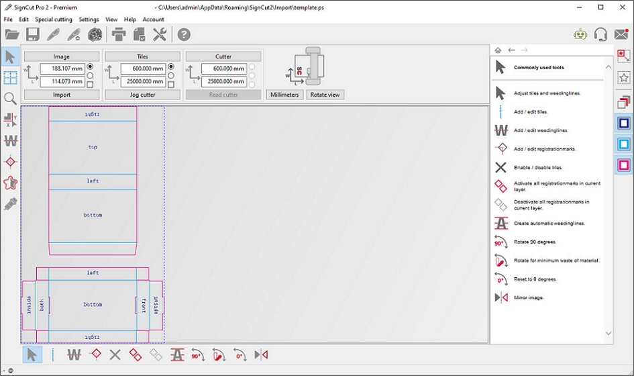This screenshot has width=634, height=376.
Task: Select the magenta layer color swatch
Action: 623,165
